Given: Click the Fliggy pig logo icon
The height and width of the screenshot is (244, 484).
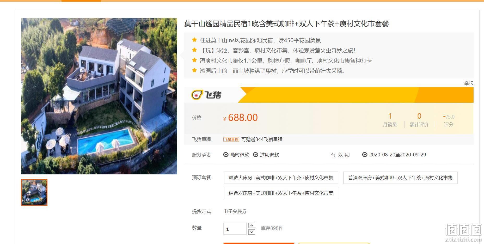Looking at the screenshot, I should (x=197, y=95).
